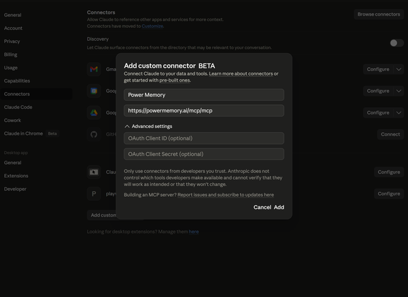This screenshot has width=408, height=297.
Task: Toggle the Discovery switch
Action: tap(396, 43)
